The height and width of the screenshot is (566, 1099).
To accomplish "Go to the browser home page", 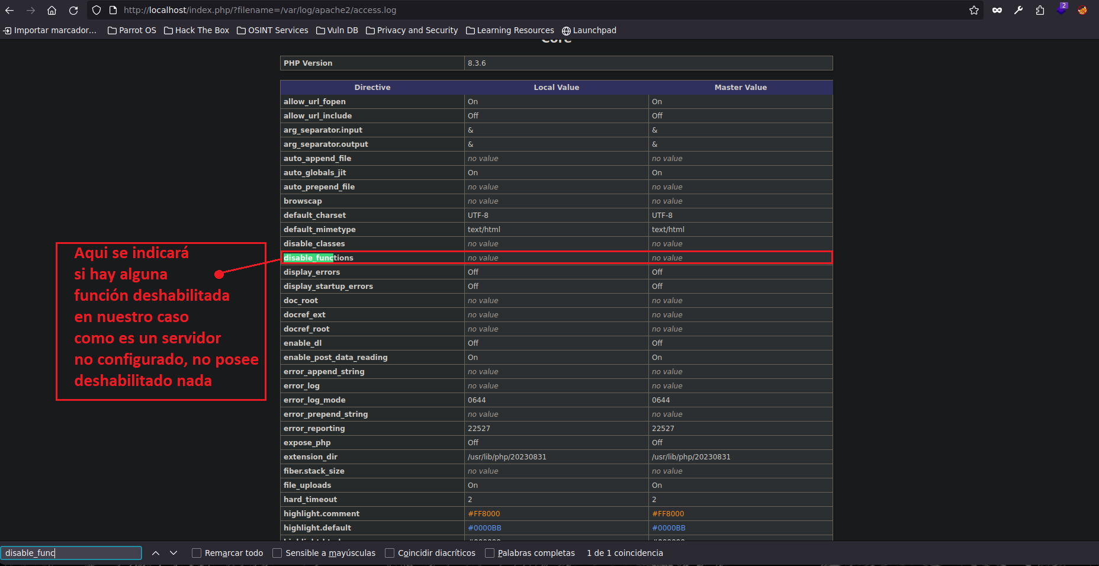I will tap(52, 10).
